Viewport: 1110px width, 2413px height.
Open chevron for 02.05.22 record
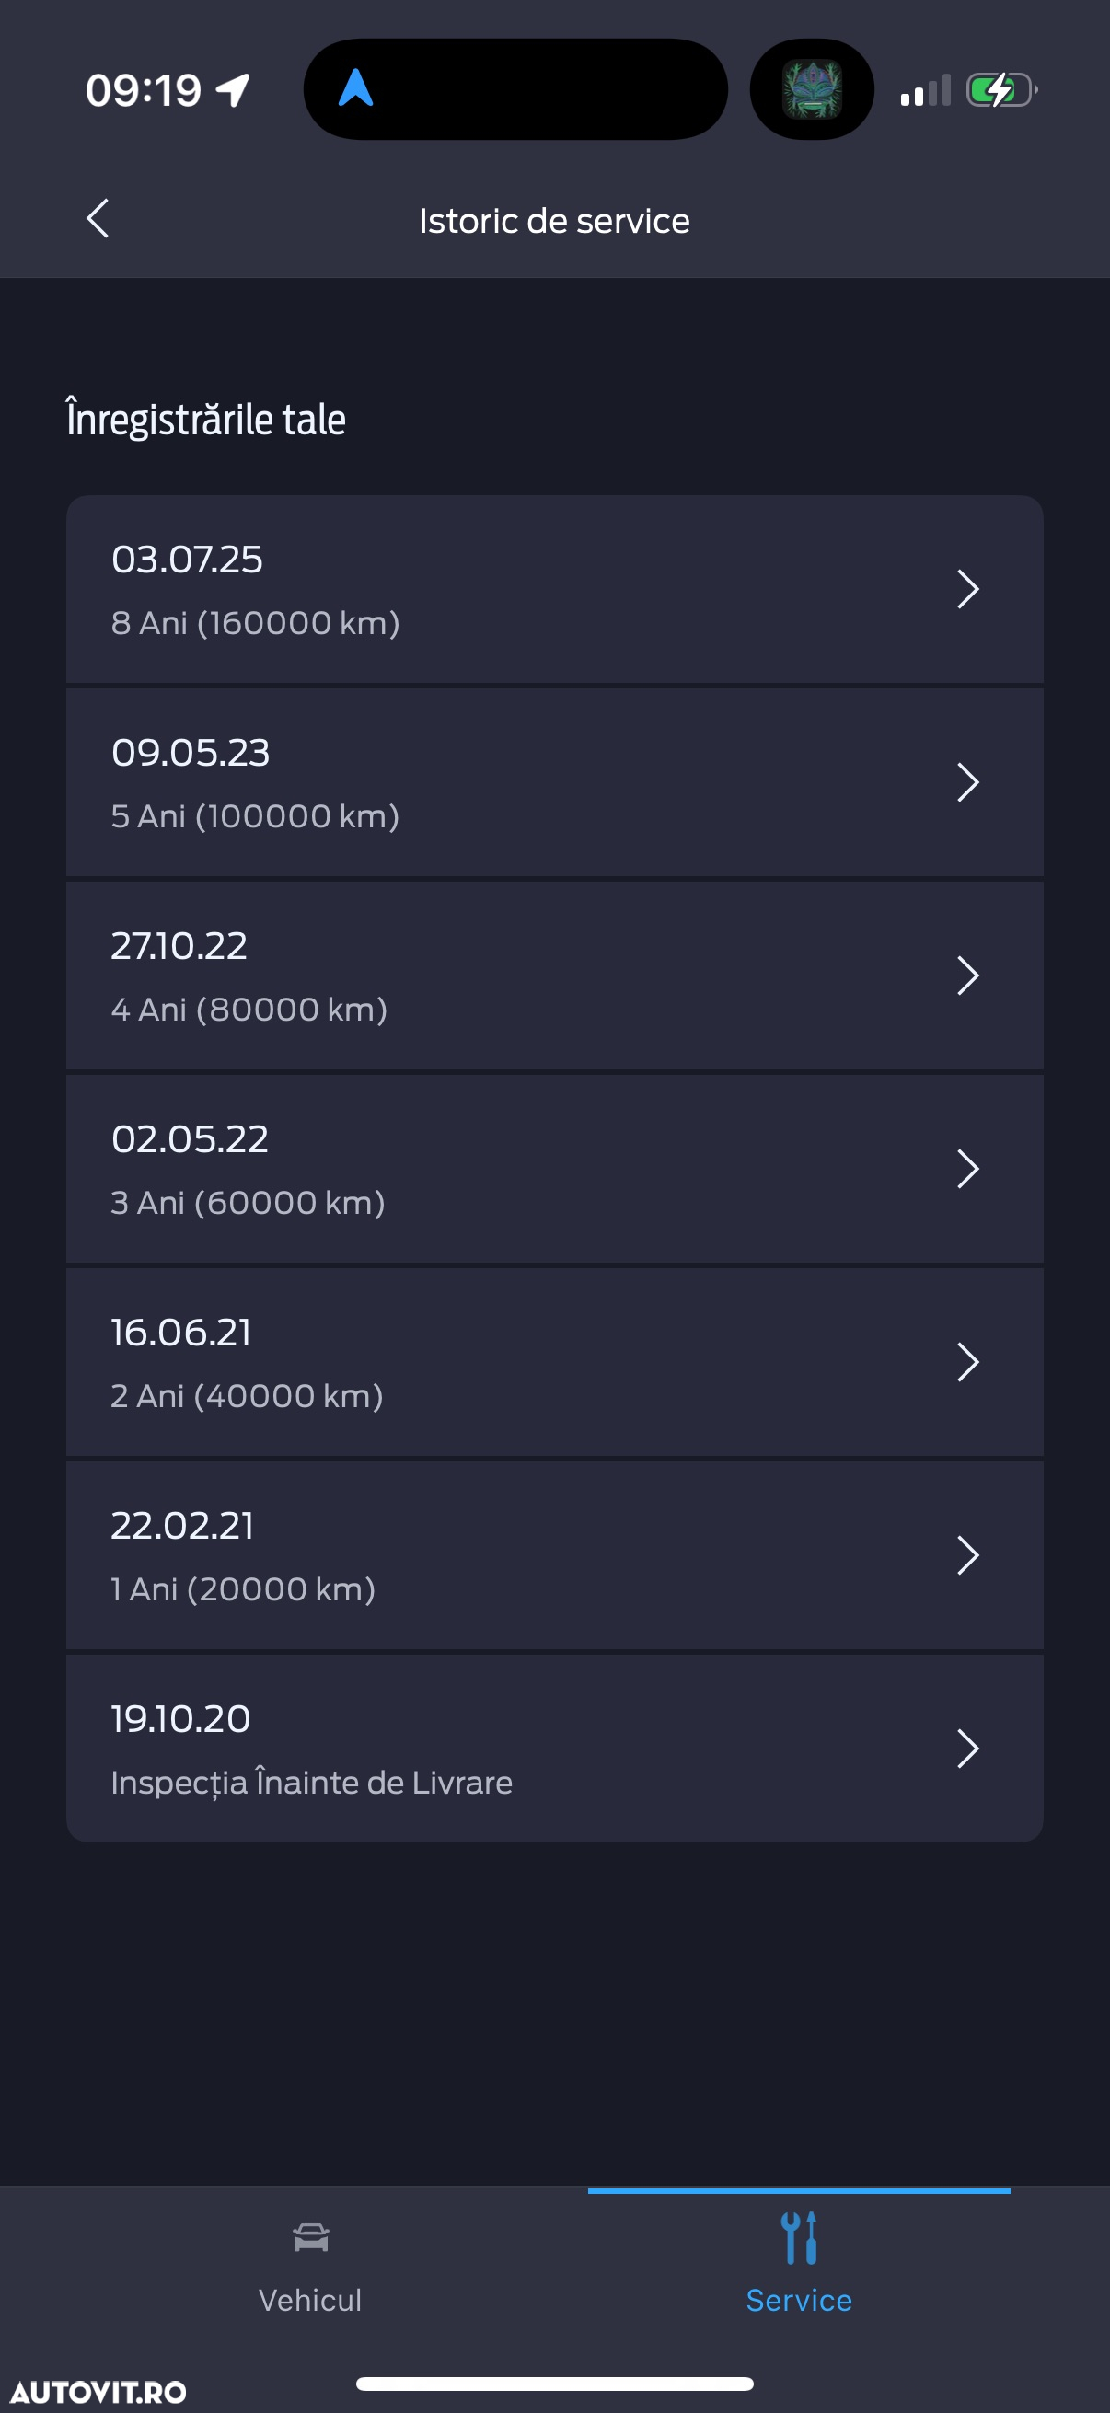tap(967, 1169)
